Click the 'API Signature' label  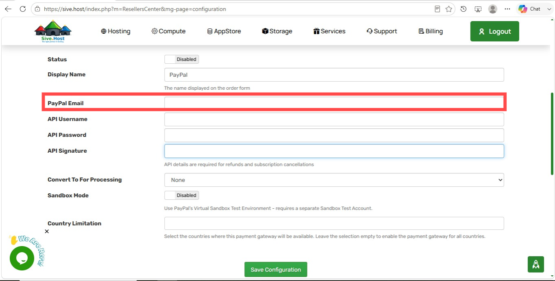pos(67,151)
